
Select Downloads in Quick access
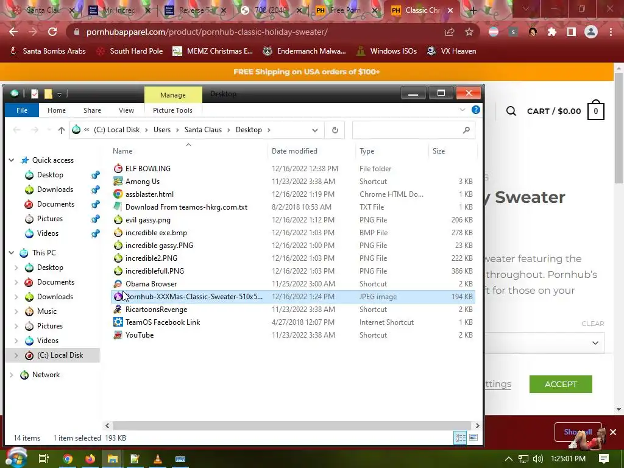click(x=55, y=190)
